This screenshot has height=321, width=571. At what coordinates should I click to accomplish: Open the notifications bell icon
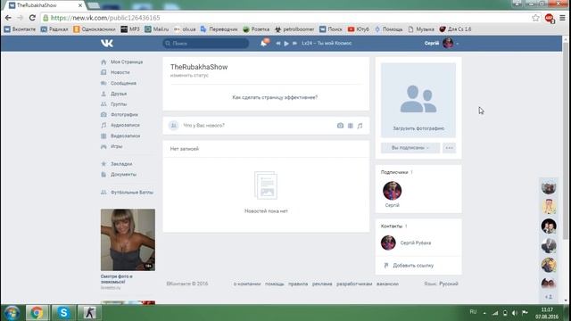click(264, 44)
